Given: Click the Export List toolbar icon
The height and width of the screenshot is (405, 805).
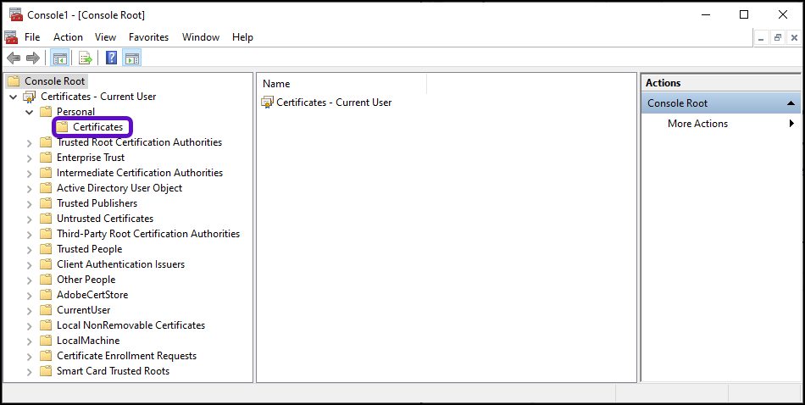Looking at the screenshot, I should [x=85, y=58].
